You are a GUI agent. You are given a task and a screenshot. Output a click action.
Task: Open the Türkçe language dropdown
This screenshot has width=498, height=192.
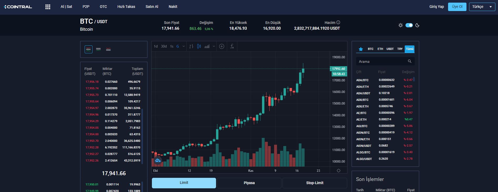pyautogui.click(x=482, y=7)
